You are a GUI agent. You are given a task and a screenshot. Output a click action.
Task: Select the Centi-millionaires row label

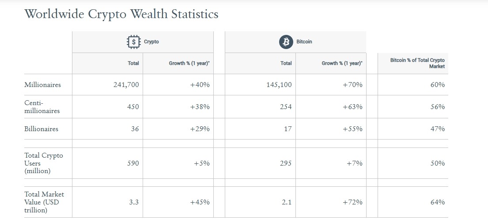[42, 107]
